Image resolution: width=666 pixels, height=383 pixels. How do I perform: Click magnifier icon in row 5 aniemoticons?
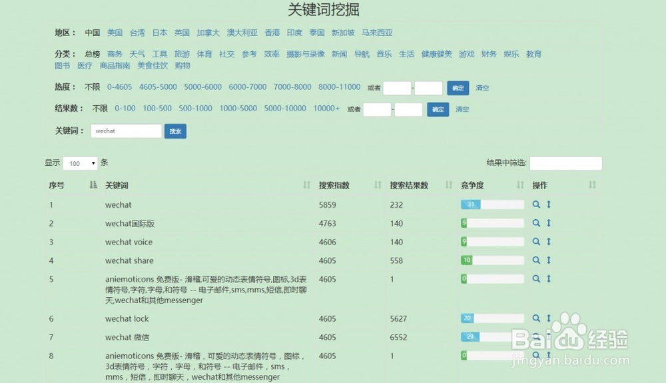click(536, 279)
